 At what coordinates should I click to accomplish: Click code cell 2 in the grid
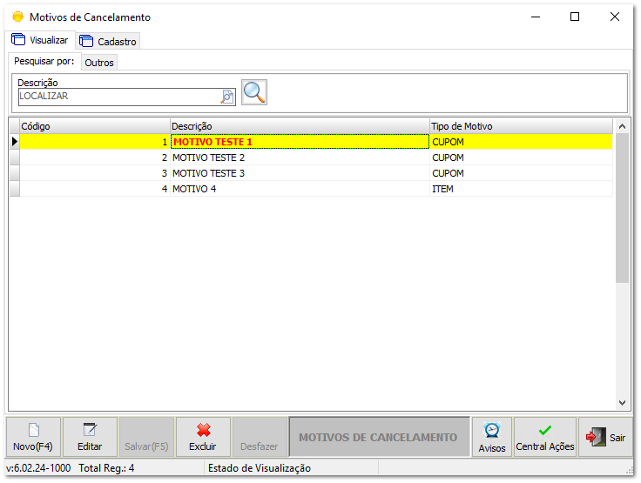point(95,158)
